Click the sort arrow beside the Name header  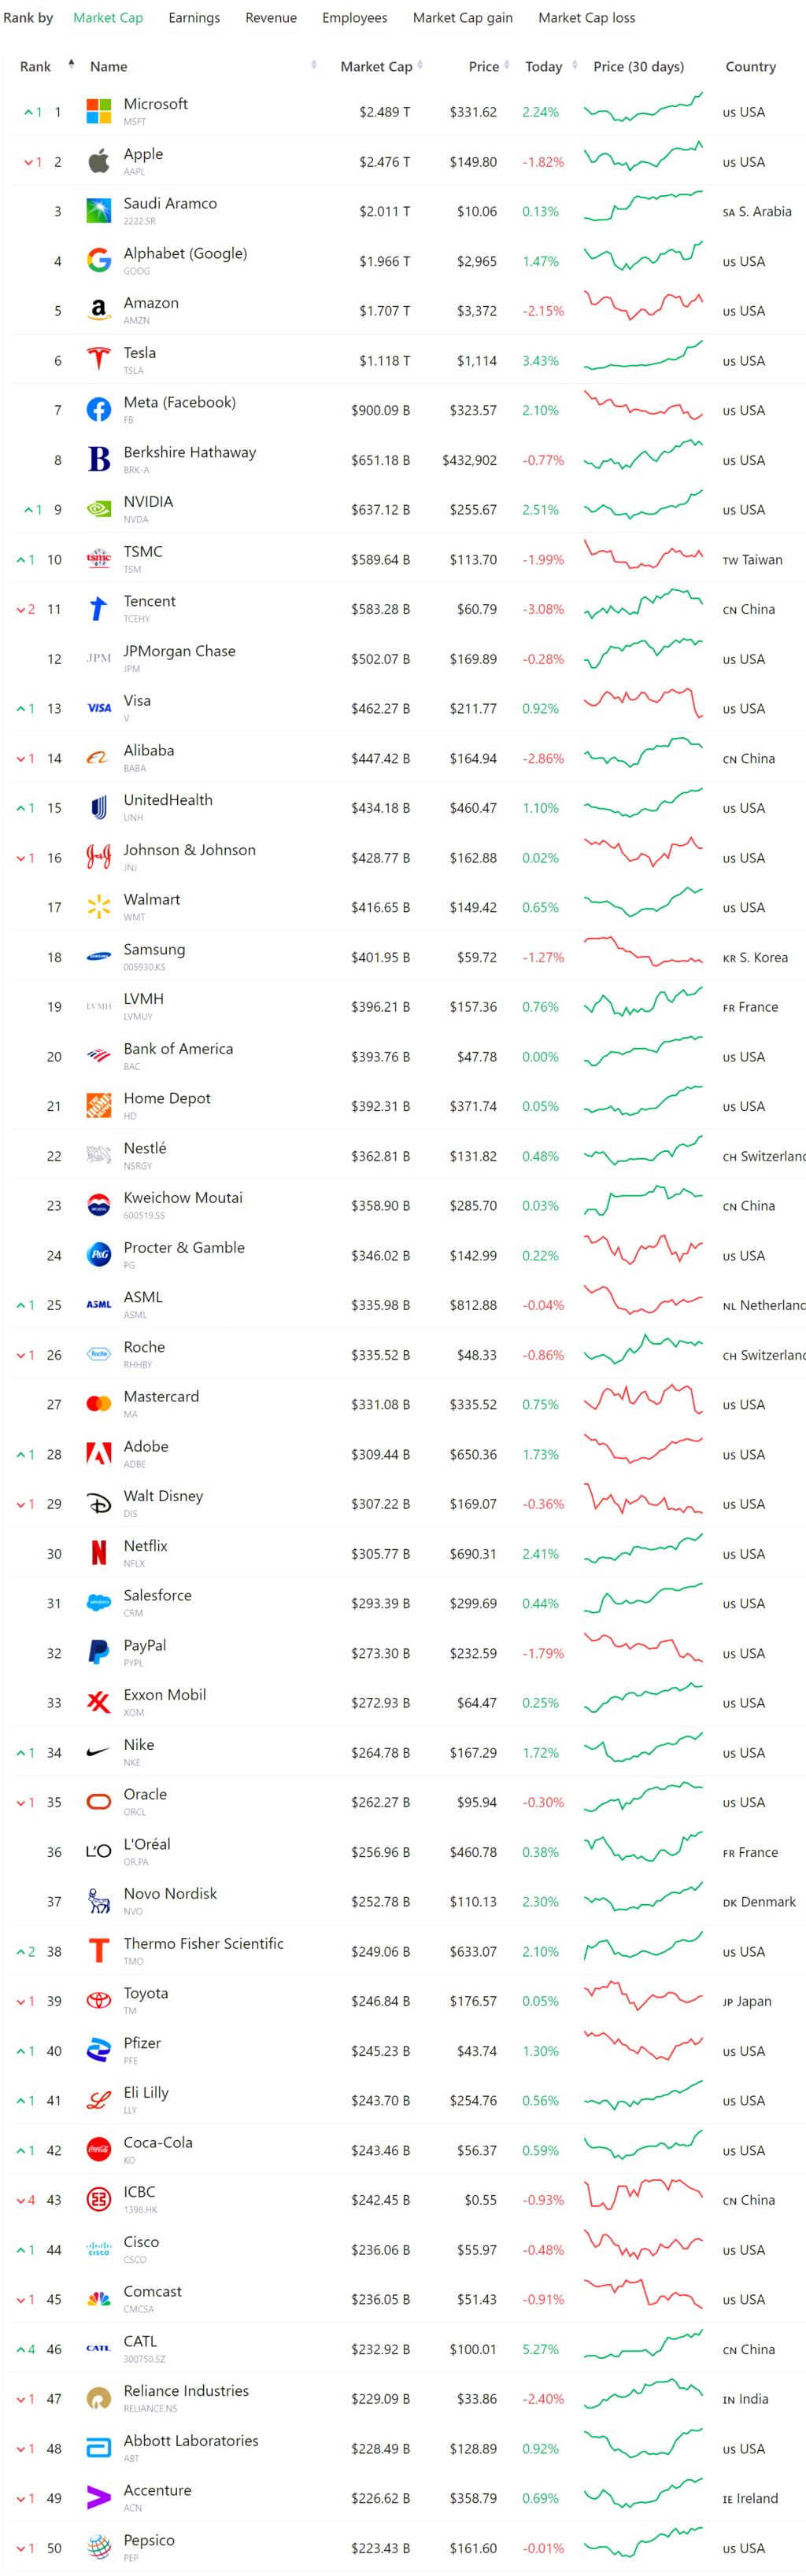[x=314, y=67]
